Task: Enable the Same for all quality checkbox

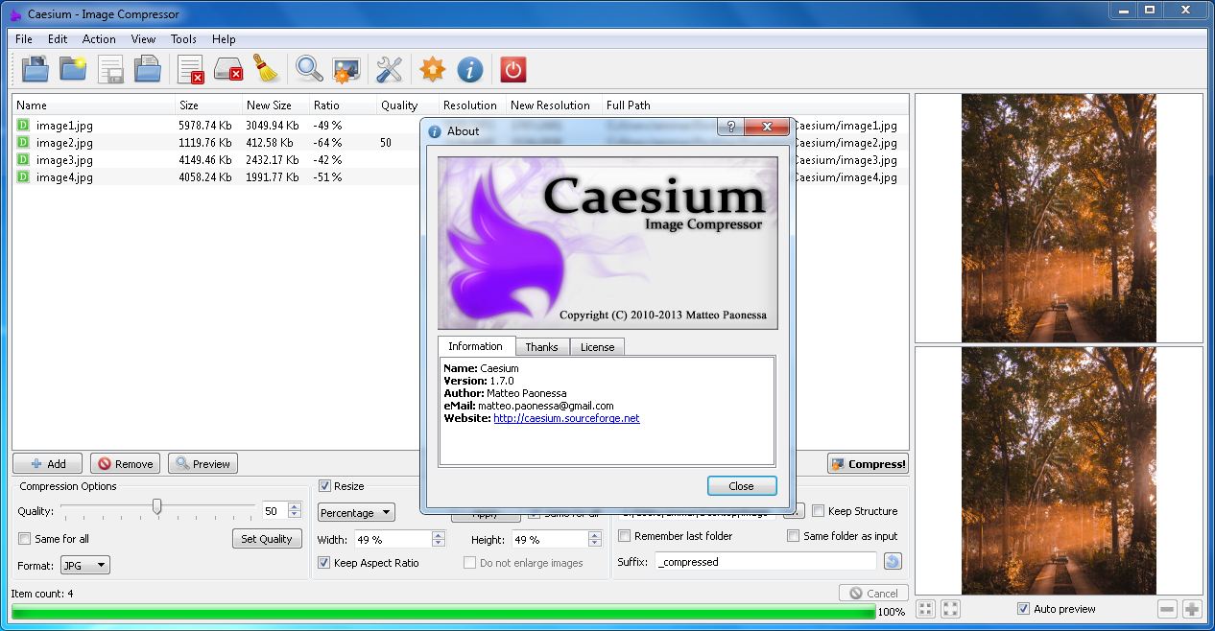Action: click(x=24, y=538)
